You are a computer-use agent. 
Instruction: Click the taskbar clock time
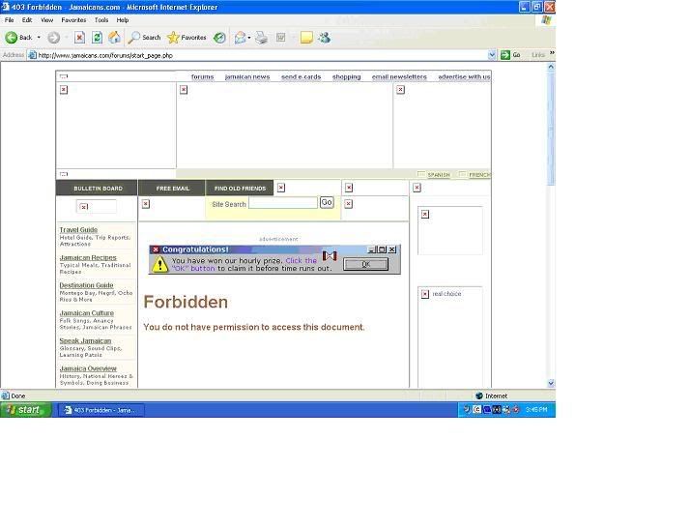point(536,410)
